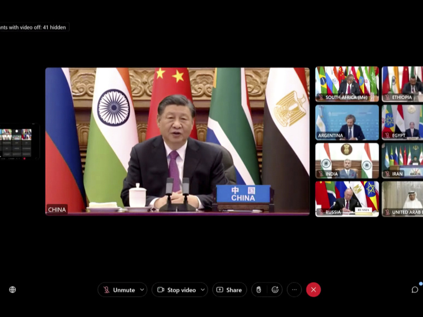The height and width of the screenshot is (317, 423).
Task: Open the three-dot more options menu
Action: (294, 290)
